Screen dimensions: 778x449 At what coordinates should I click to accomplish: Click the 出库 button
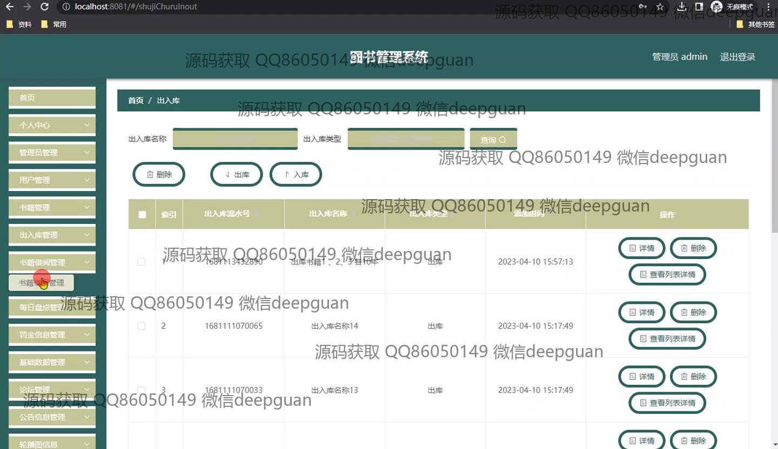tap(236, 174)
